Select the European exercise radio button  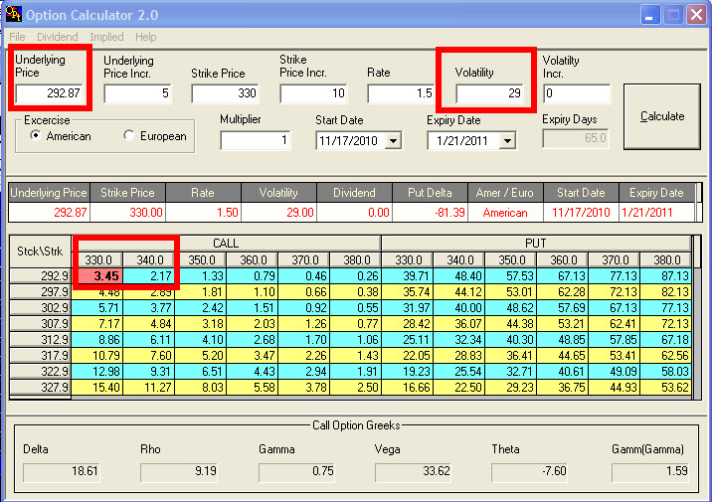click(129, 136)
